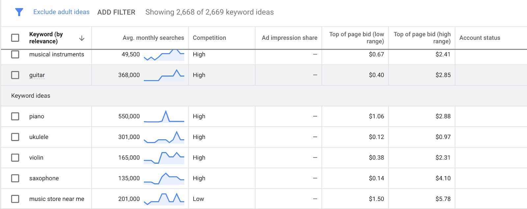
Task: Sort by Competition column header
Action: pyautogui.click(x=209, y=38)
